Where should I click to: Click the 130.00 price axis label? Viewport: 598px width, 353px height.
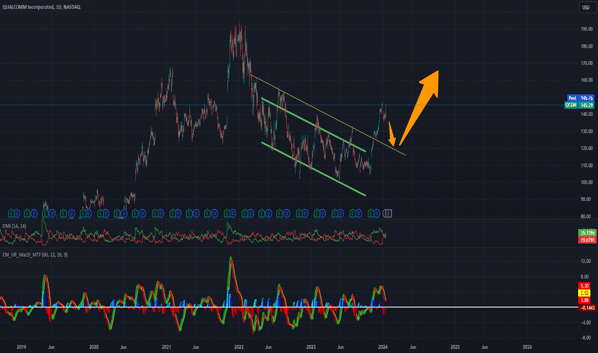coord(586,132)
